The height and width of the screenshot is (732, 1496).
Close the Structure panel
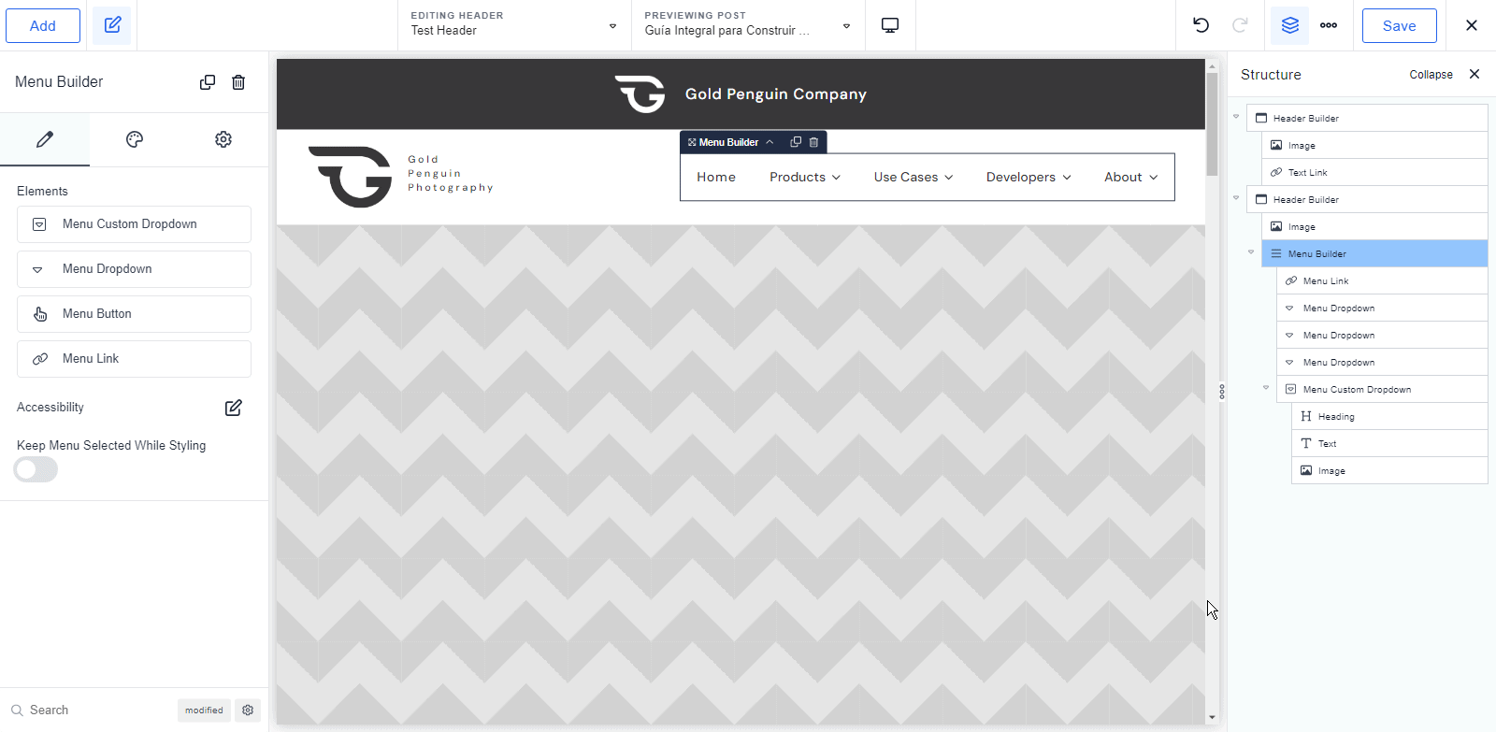click(x=1474, y=74)
